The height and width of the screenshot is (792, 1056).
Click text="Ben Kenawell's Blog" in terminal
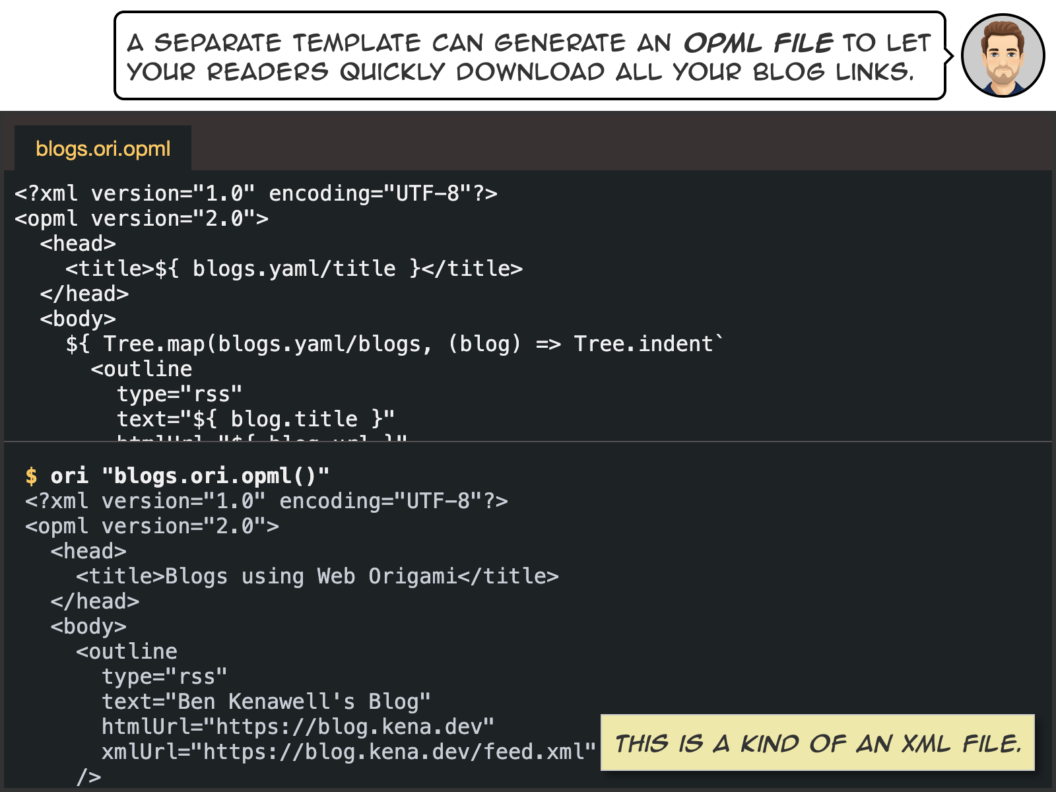[x=267, y=702]
